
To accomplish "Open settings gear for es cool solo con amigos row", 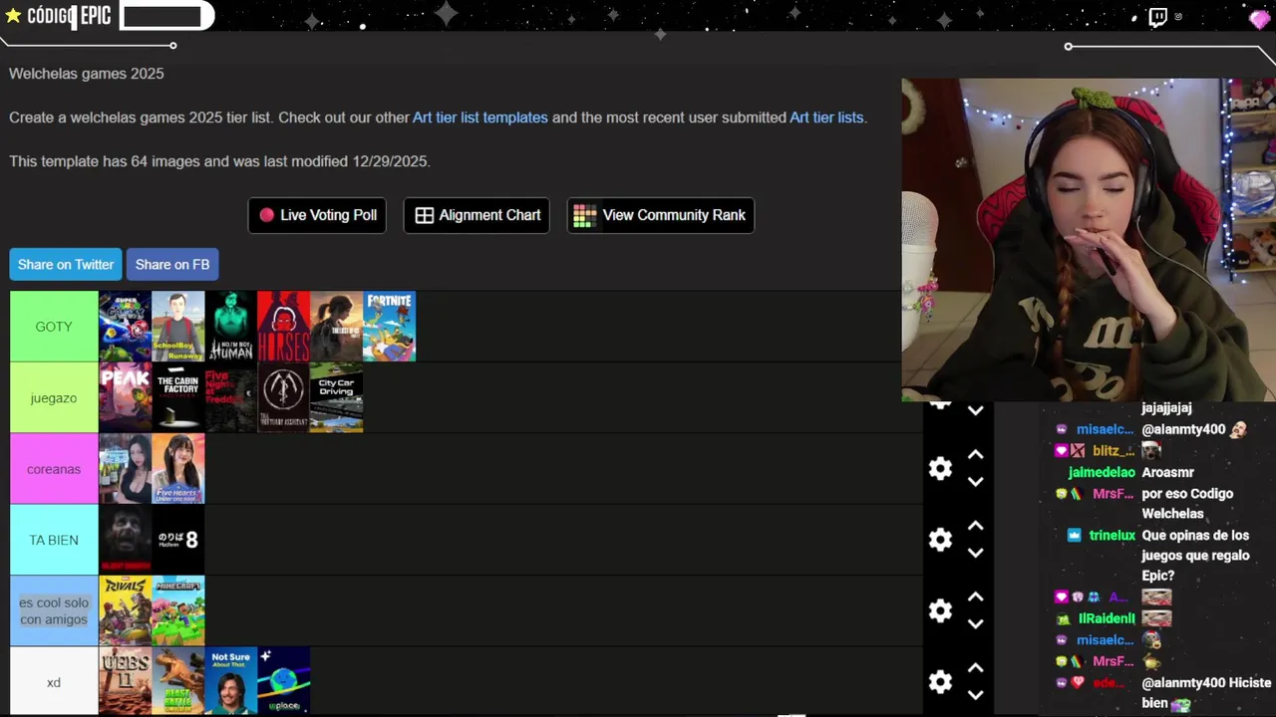I will (940, 610).
